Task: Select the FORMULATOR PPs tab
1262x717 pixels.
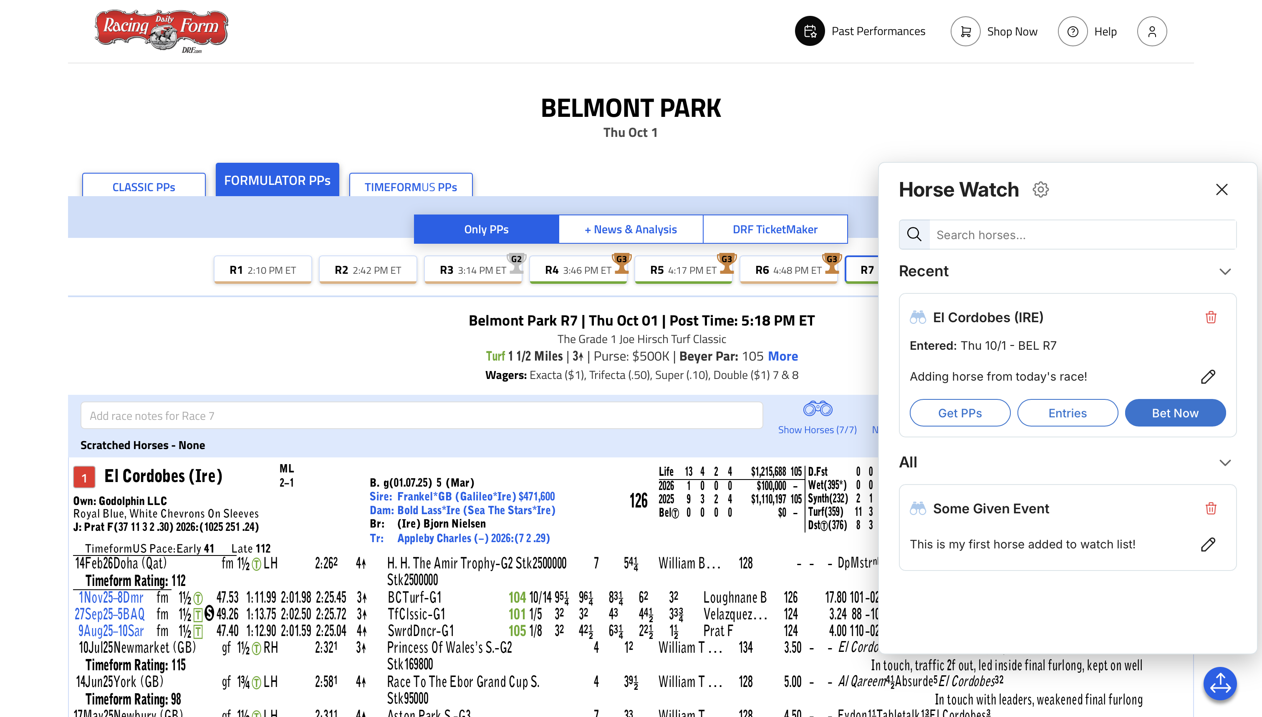Action: click(277, 180)
